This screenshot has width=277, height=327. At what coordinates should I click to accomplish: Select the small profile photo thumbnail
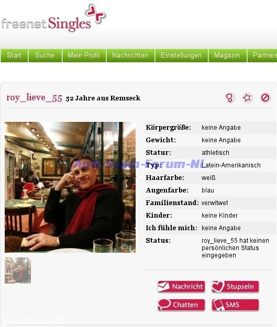(18, 270)
